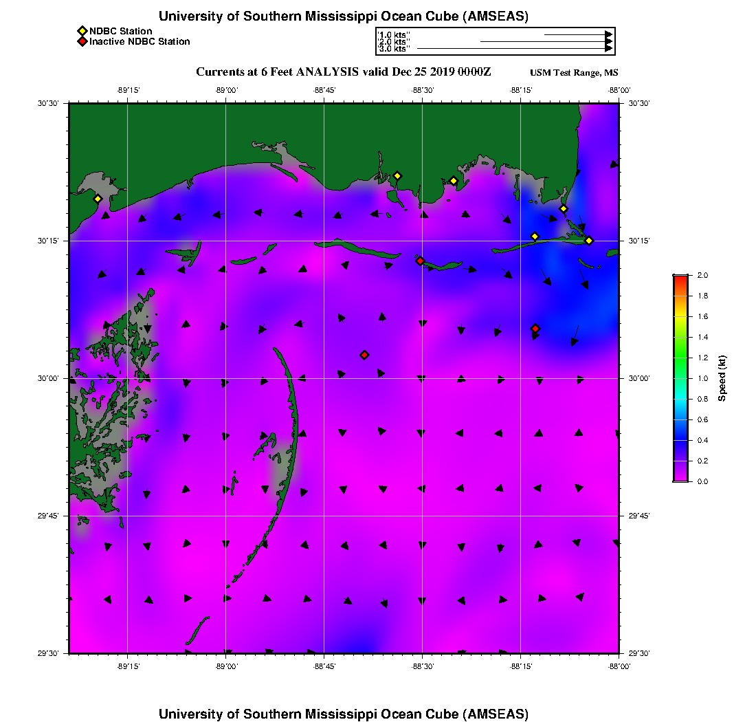The width and height of the screenshot is (756, 722).
Task: Click the red top of the speed color bar
Action: pos(680,278)
